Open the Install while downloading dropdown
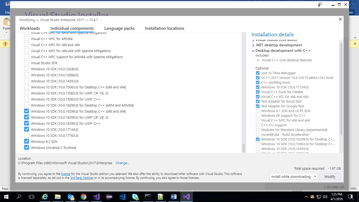Viewport: 359px width, 202px height. pyautogui.click(x=293, y=176)
